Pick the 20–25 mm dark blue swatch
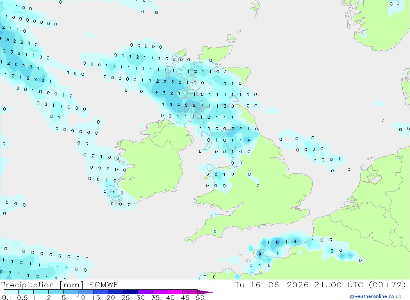This screenshot has height=300, width=410. pos(116,292)
